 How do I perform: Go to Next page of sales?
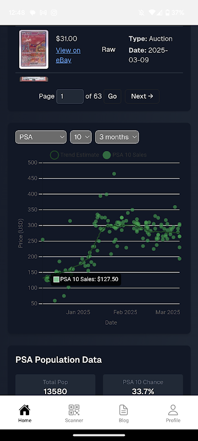pyautogui.click(x=142, y=96)
